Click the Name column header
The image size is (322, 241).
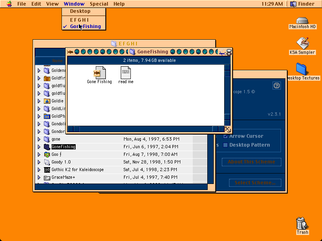pyautogui.click(x=58, y=61)
